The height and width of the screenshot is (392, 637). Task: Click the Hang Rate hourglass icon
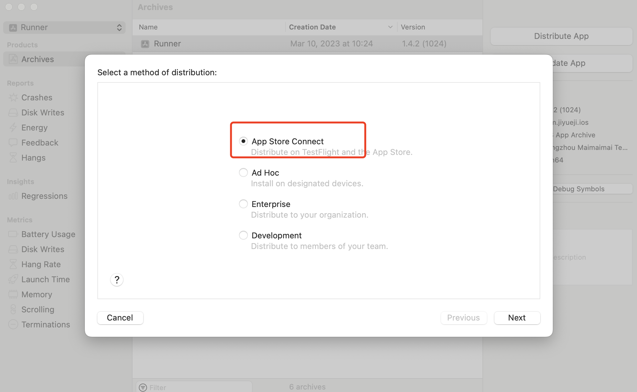(x=13, y=264)
